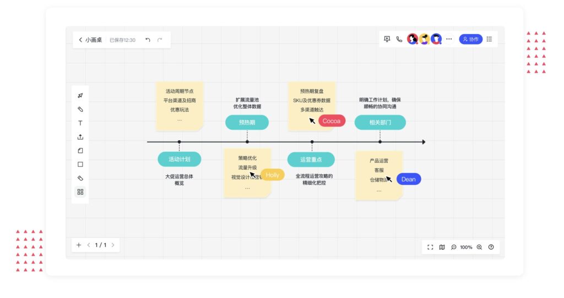Select the 预热期 timeline node
The height and width of the screenshot is (298, 564).
(247, 123)
